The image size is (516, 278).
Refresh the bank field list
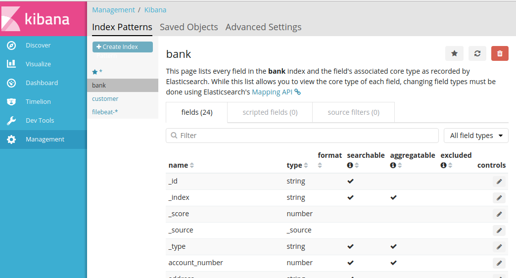(477, 53)
